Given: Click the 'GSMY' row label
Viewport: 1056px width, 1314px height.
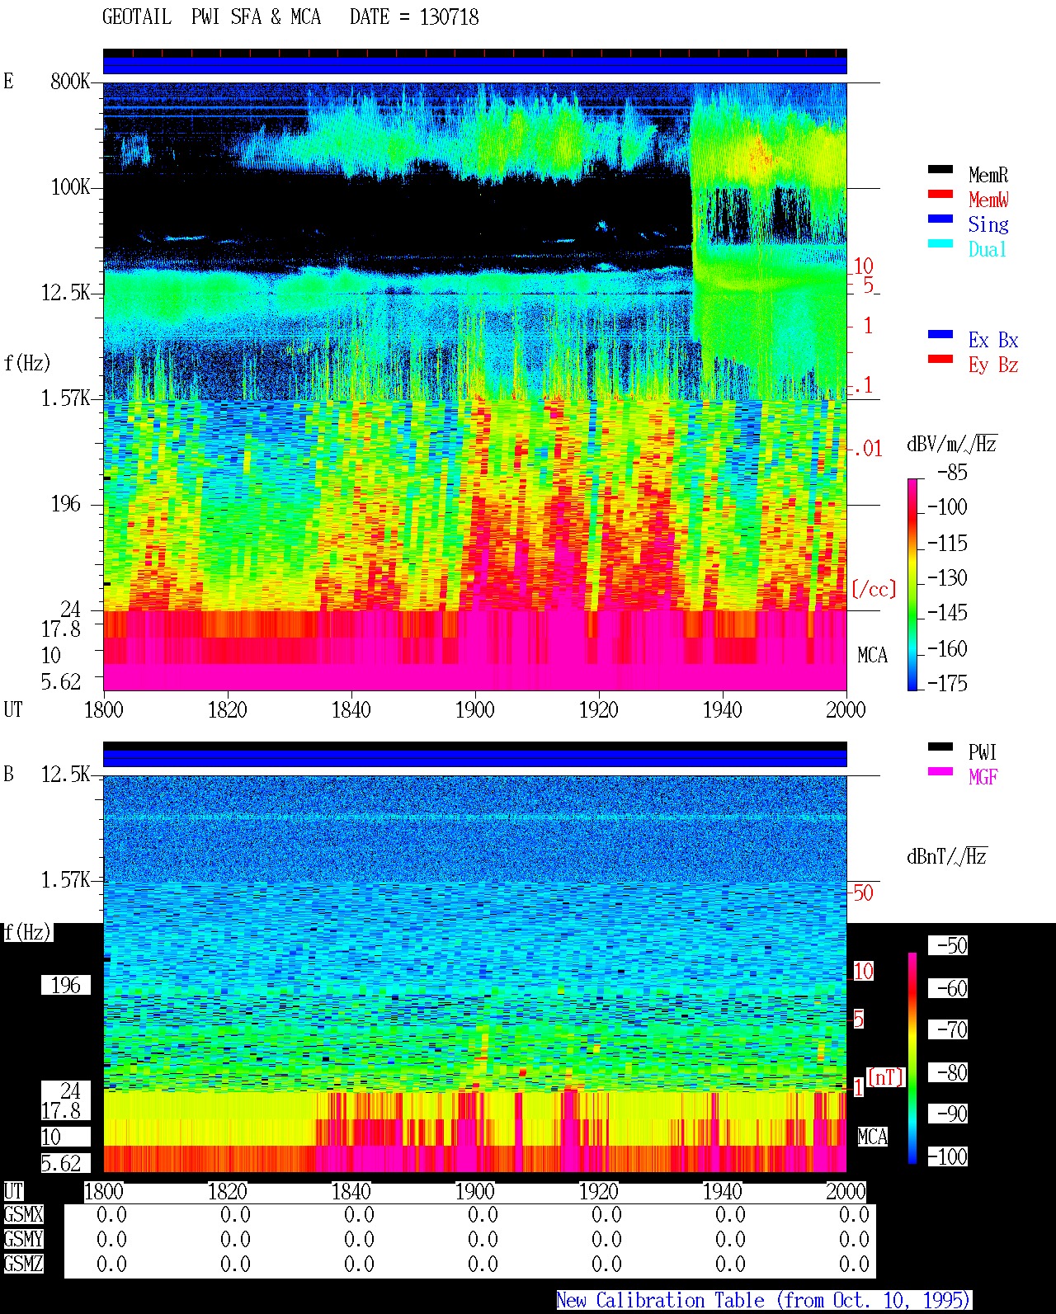Looking at the screenshot, I should [x=23, y=1239].
